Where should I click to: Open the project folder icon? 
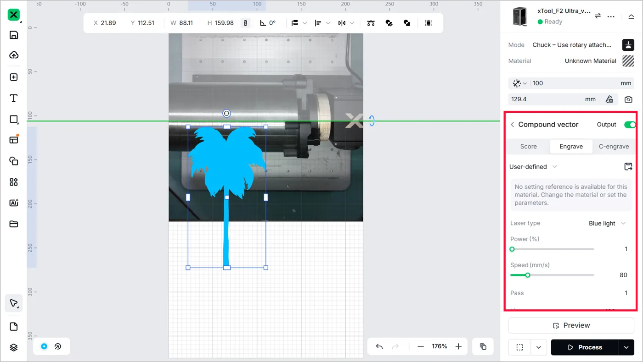click(x=14, y=224)
